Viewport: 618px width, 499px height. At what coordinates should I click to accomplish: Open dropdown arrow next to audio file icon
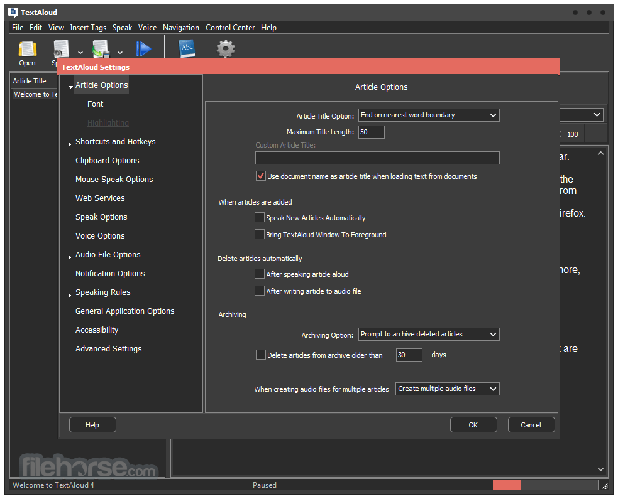tap(120, 52)
